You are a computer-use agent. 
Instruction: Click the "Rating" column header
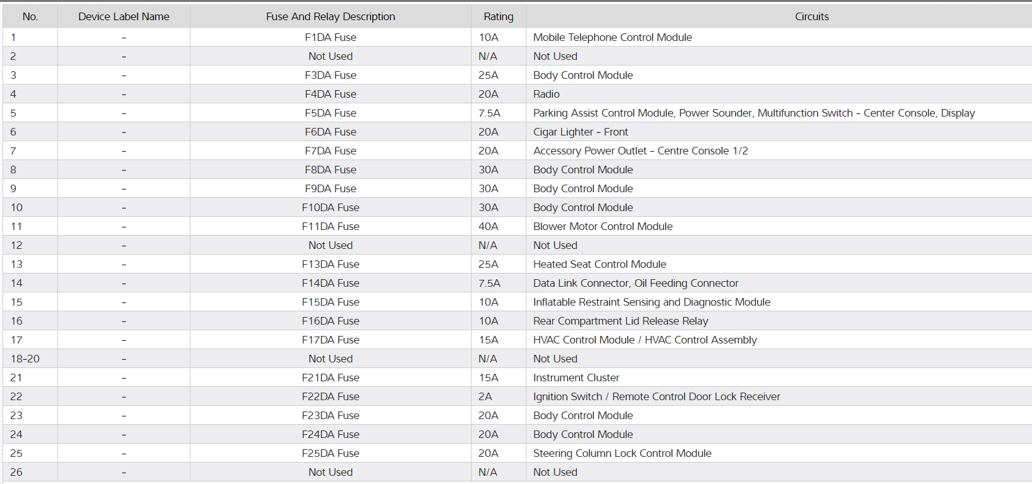pos(498,17)
